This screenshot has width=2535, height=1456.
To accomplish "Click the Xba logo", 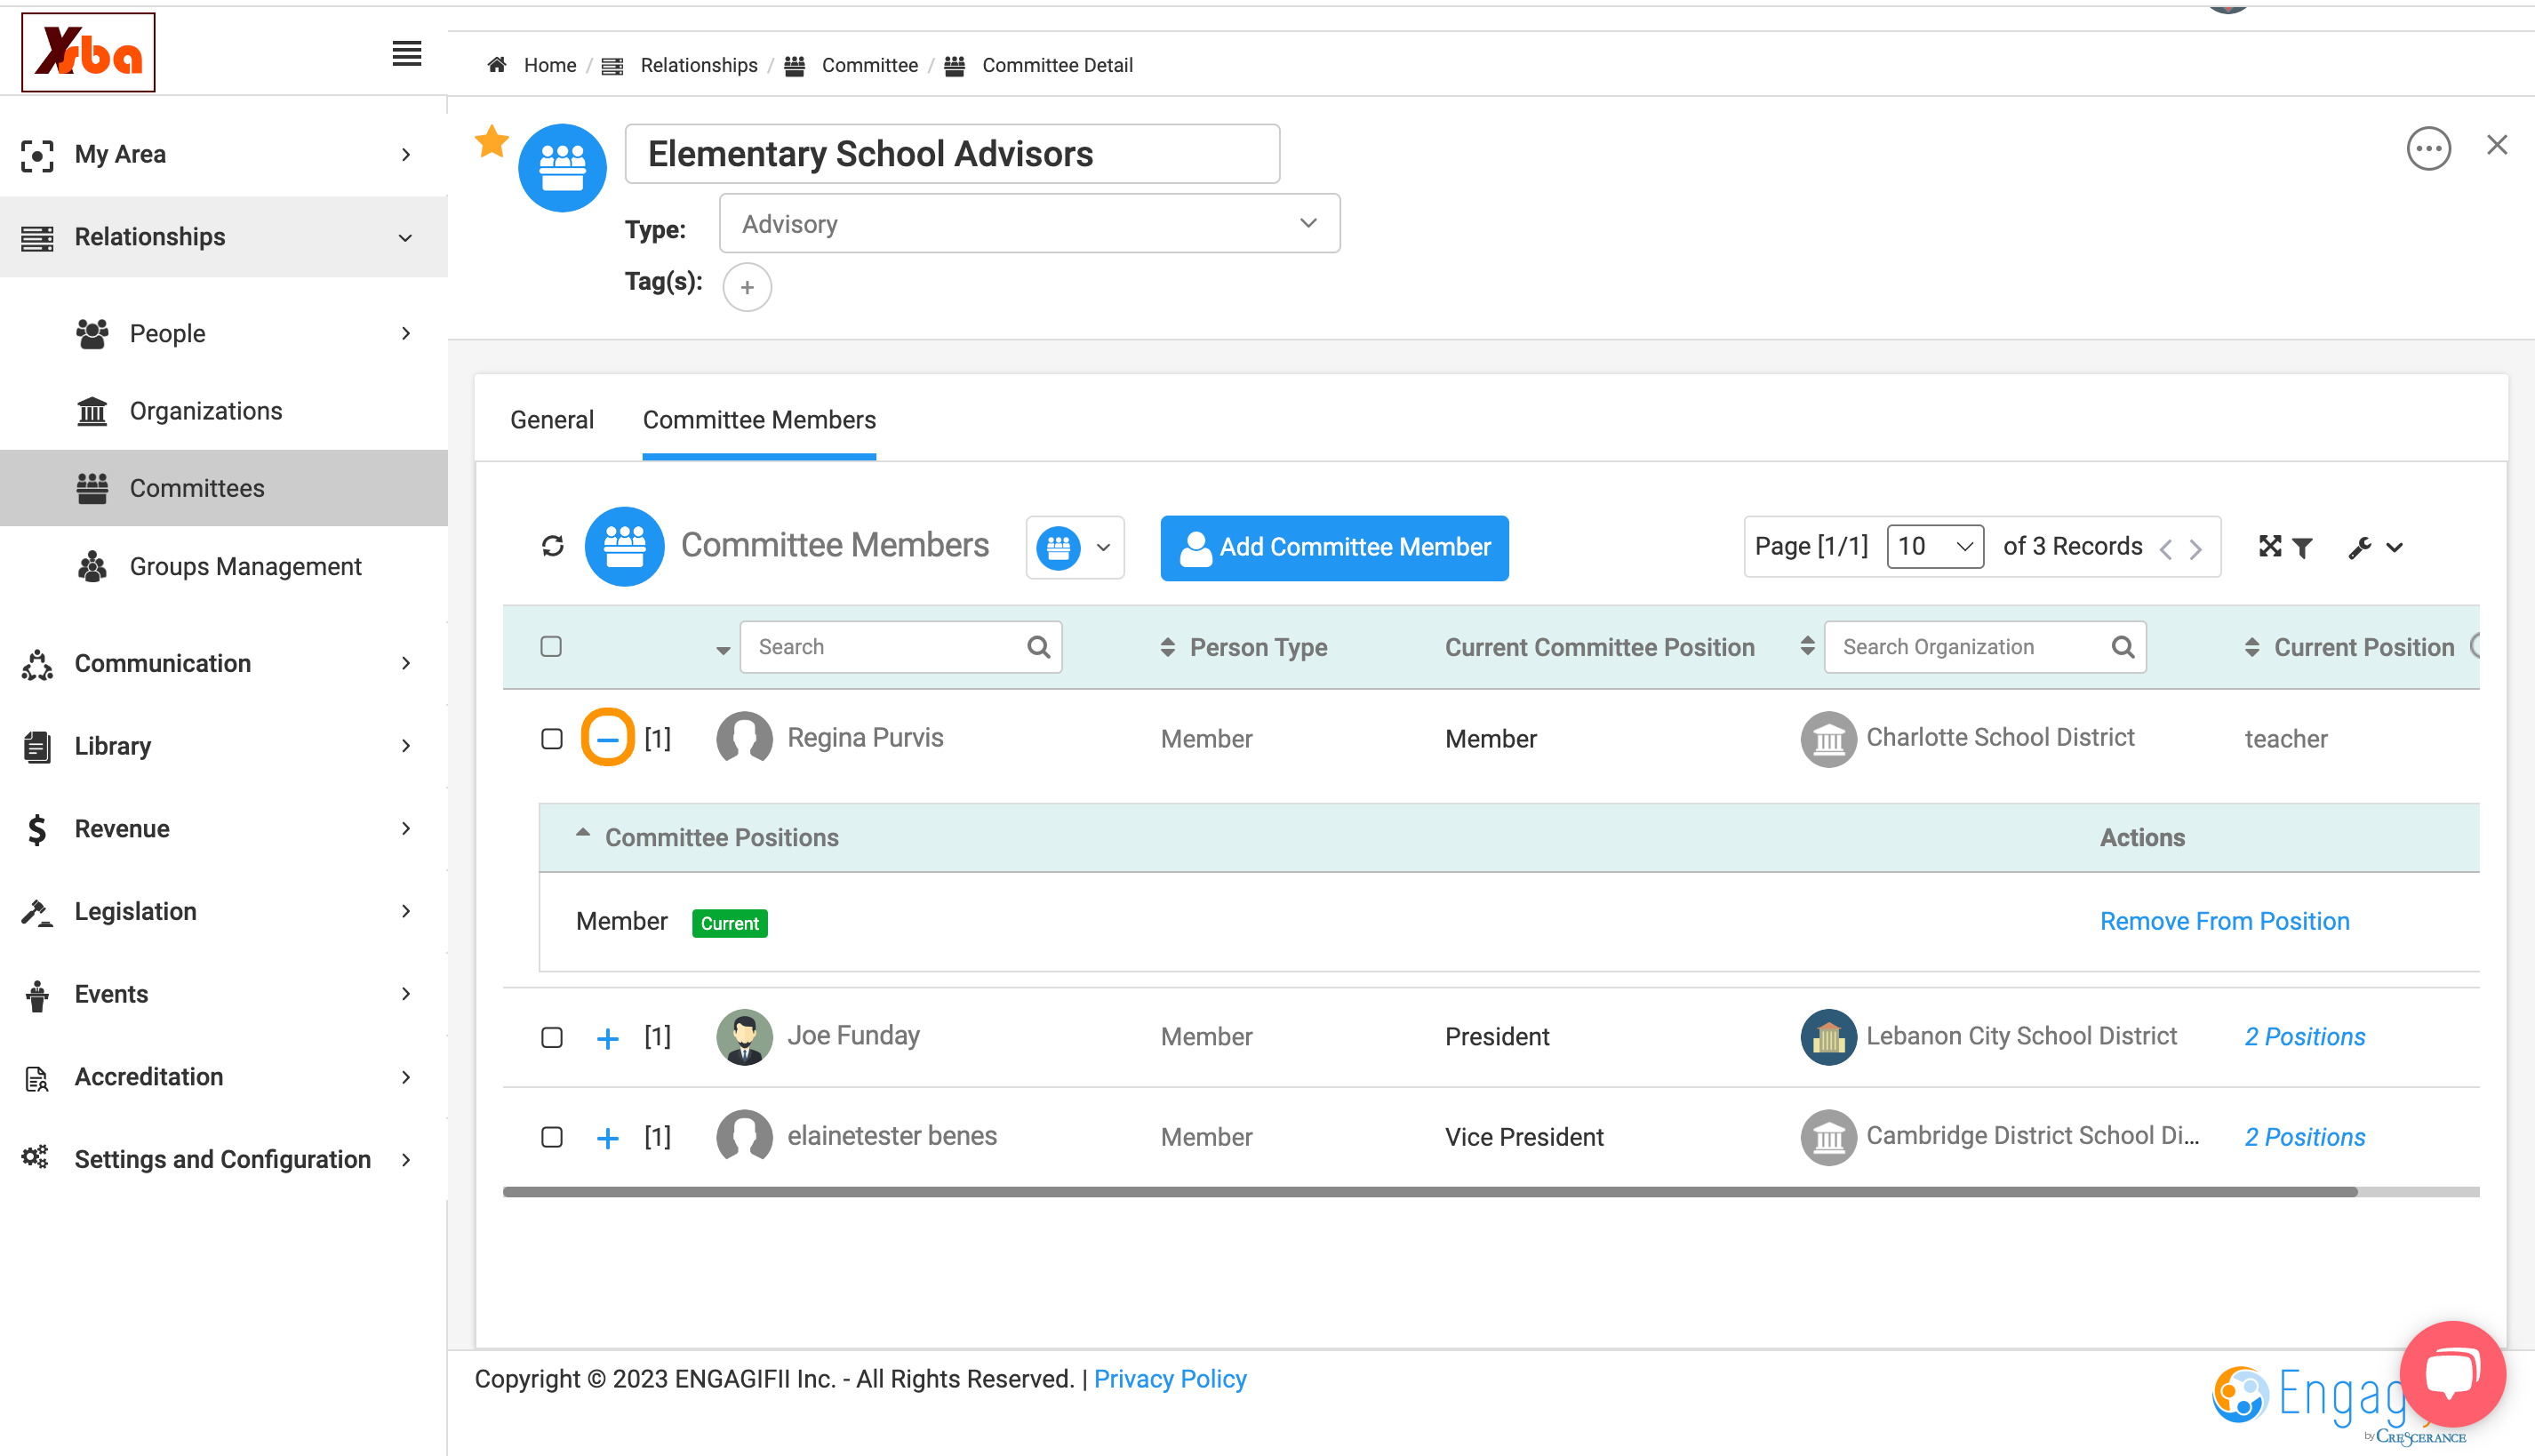I will 88,52.
